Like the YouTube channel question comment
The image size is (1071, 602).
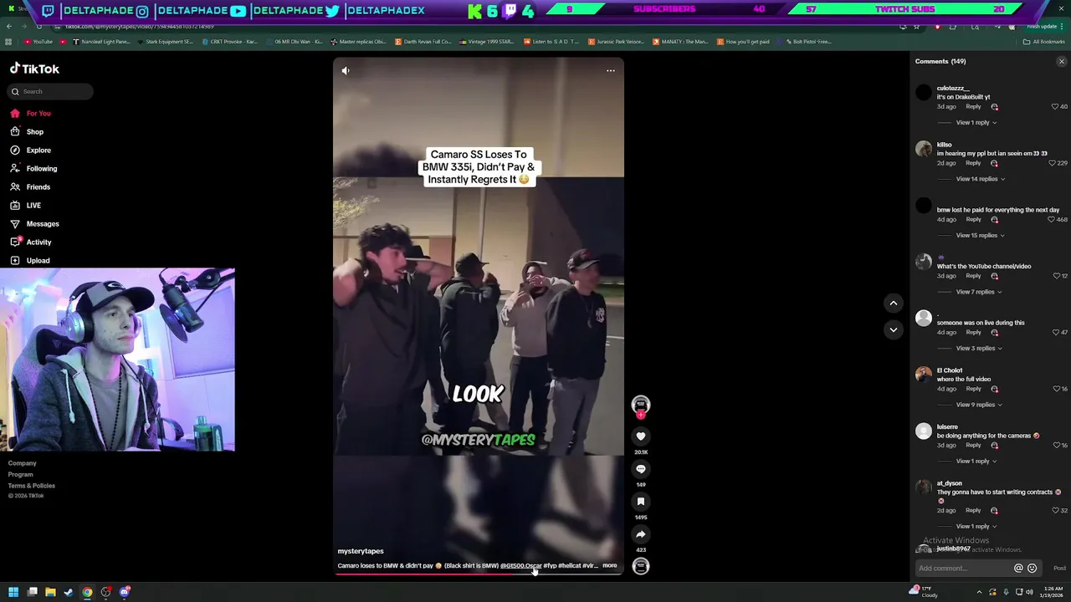1055,276
